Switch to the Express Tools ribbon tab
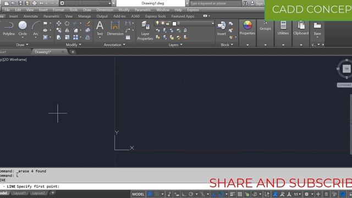 tap(155, 16)
